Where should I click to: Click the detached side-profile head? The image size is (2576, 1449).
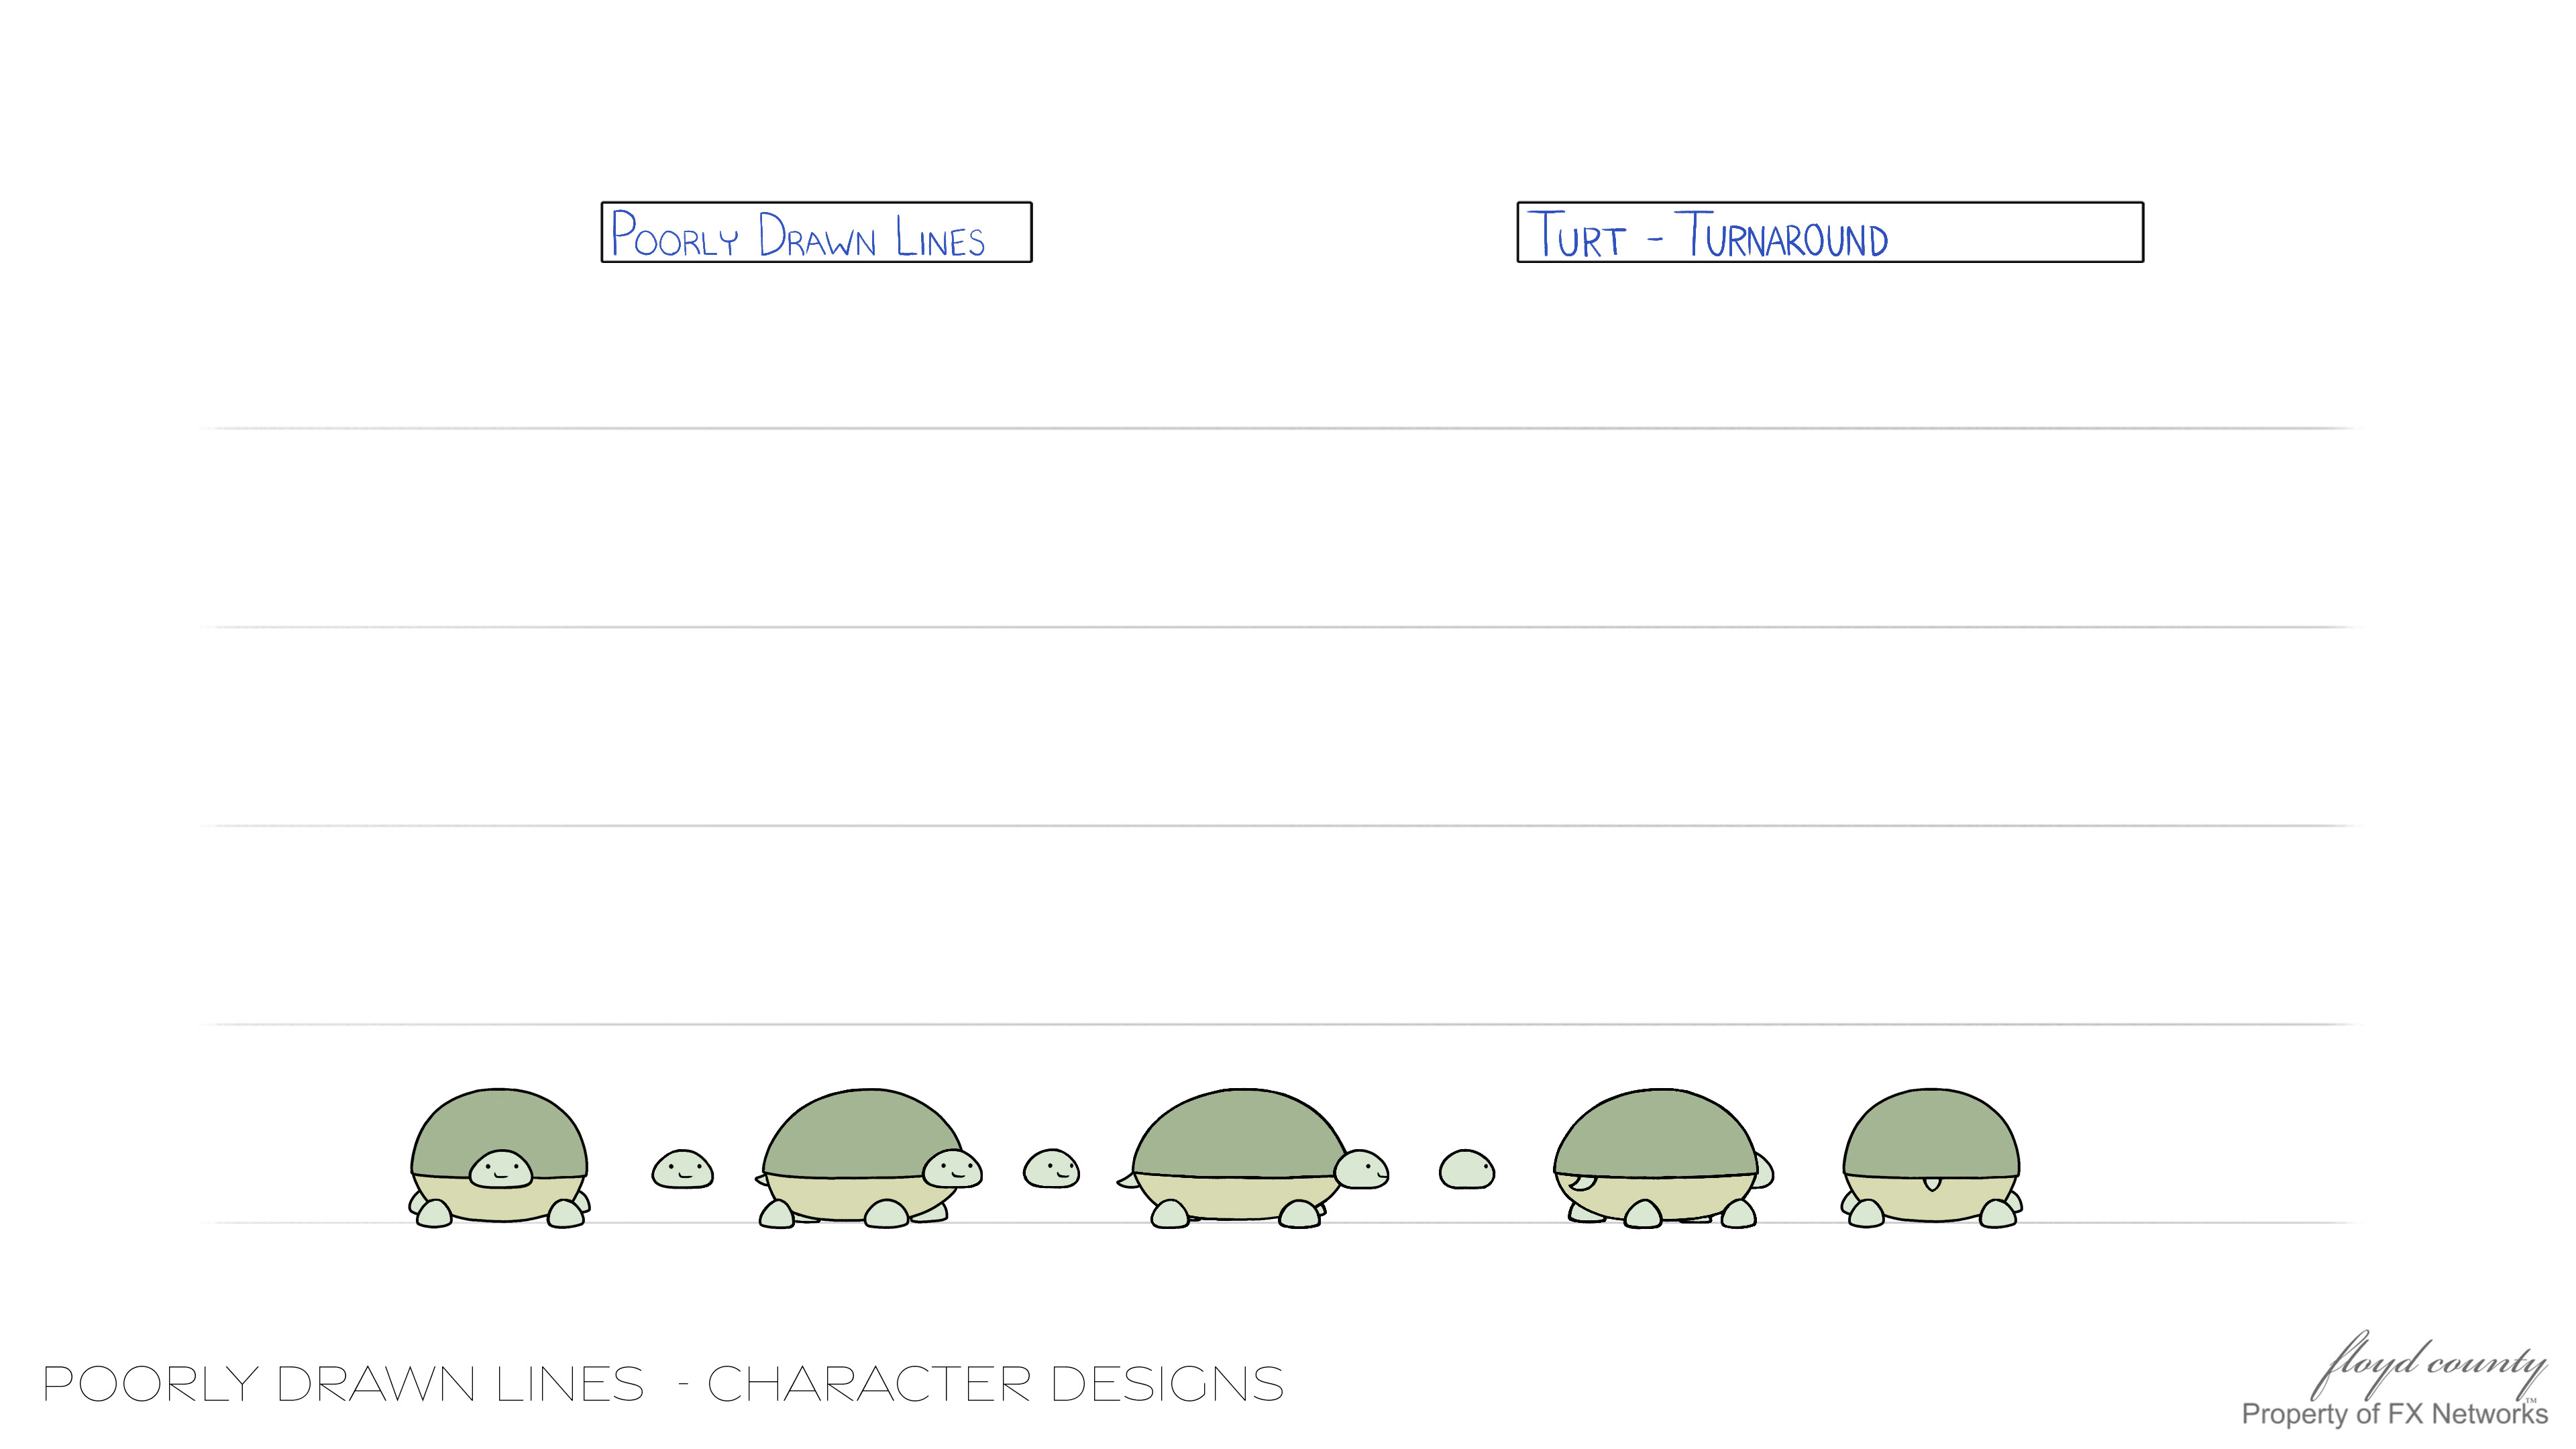coord(1466,1169)
